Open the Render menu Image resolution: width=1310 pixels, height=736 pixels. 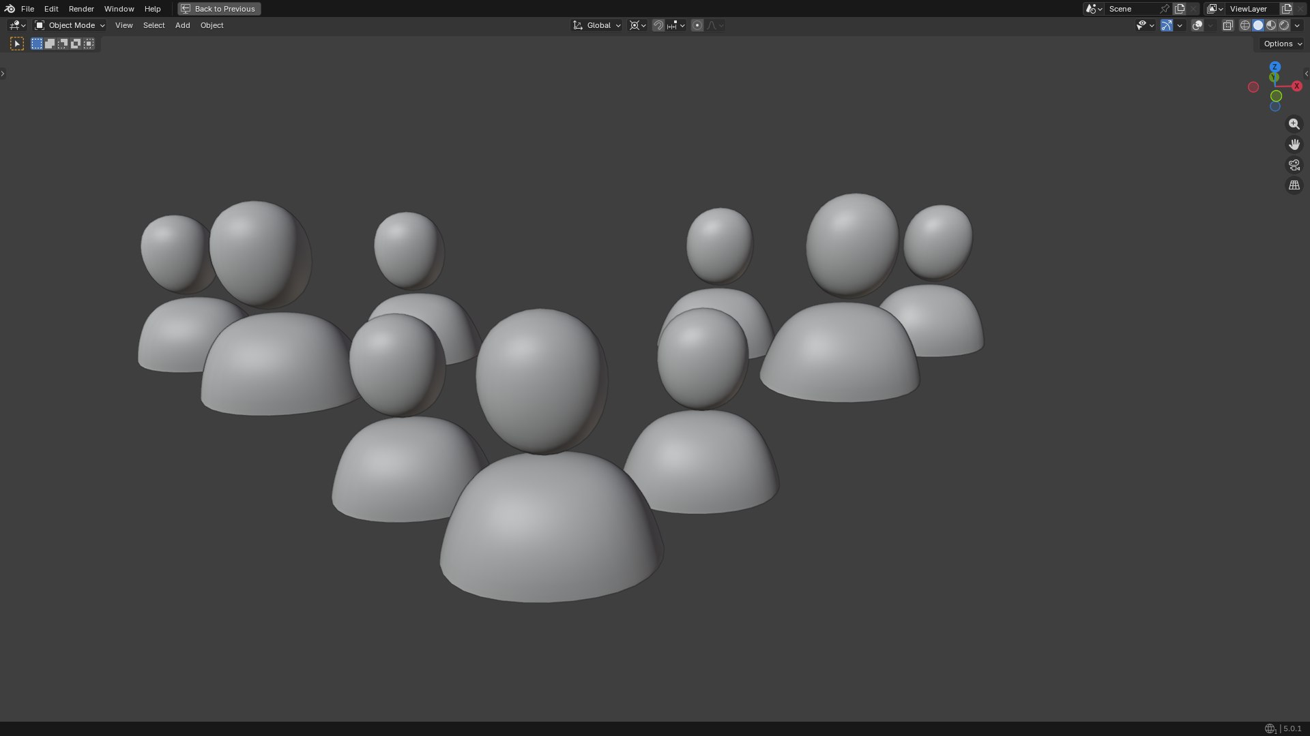[x=81, y=9]
